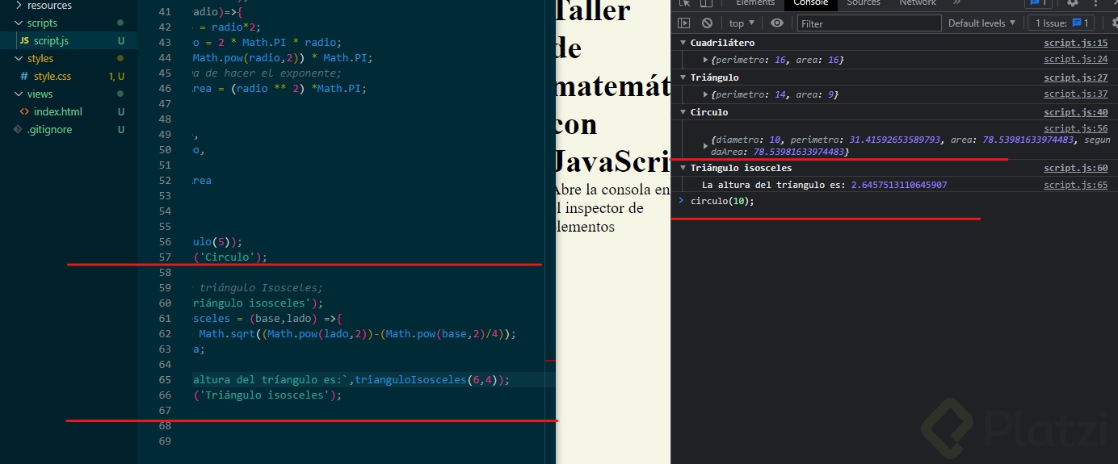Open DevTools settings gear icon
This screenshot has height=464, width=1118.
point(1073,3)
